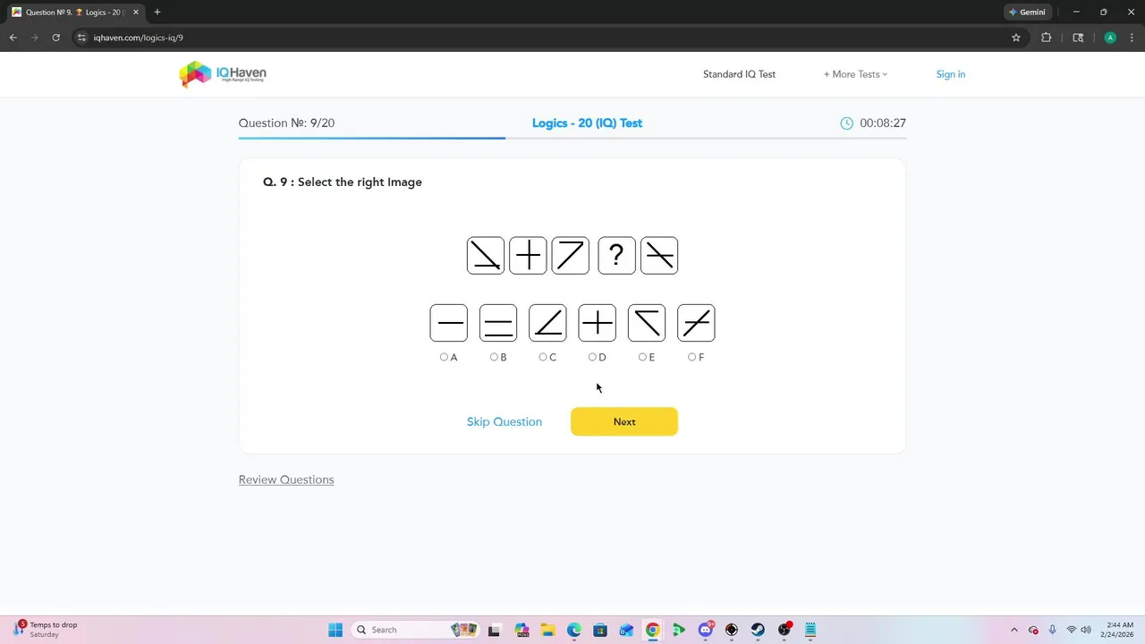1145x644 pixels.
Task: Switch to Question № 9 browser tab
Action: (x=75, y=13)
